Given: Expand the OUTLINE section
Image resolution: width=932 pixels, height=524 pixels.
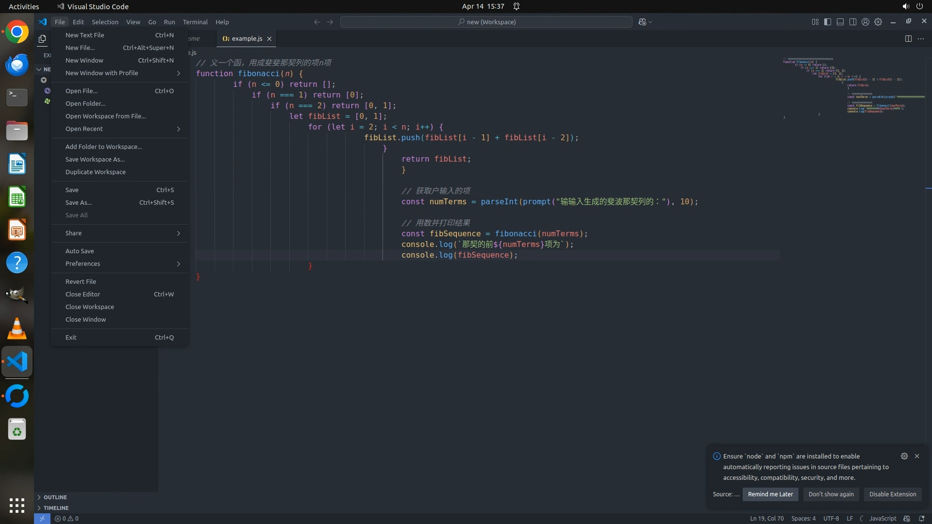Looking at the screenshot, I should pos(55,497).
